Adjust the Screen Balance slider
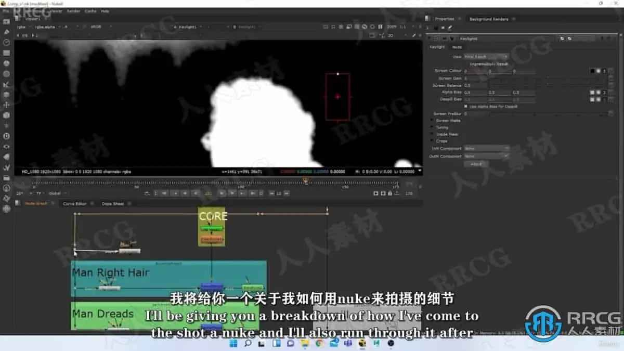The height and width of the screenshot is (351, 624). click(x=547, y=85)
